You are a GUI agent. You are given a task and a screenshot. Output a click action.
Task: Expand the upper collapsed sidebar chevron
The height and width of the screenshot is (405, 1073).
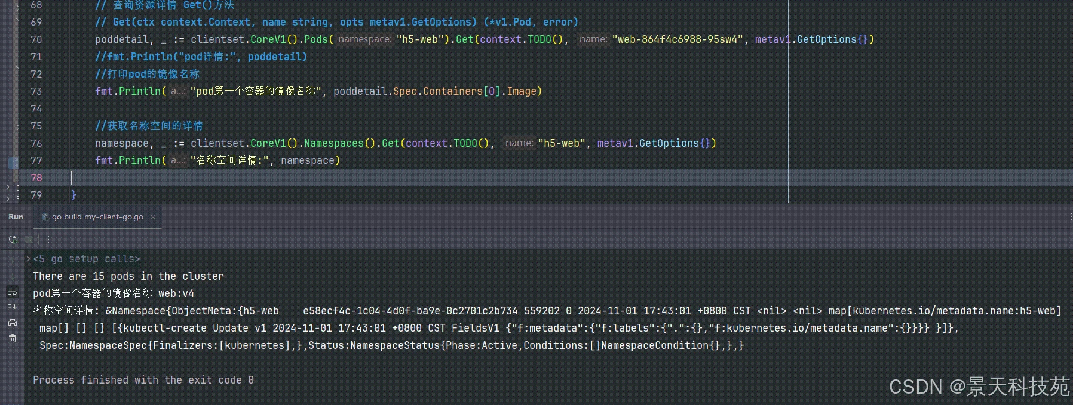(x=8, y=187)
